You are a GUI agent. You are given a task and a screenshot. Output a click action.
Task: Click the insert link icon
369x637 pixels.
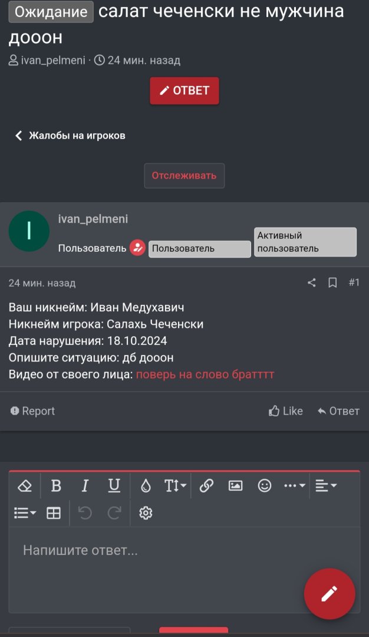[x=206, y=485]
